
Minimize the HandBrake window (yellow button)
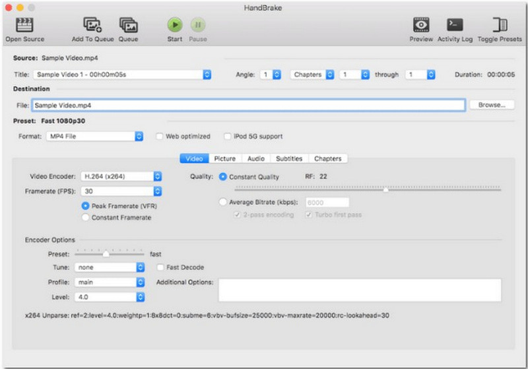pos(20,7)
